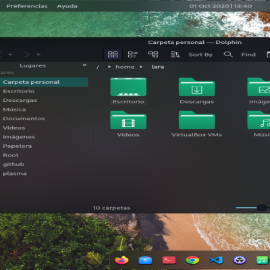This screenshot has height=270, width=270.
Task: Click the Find button label
Action: point(248,55)
